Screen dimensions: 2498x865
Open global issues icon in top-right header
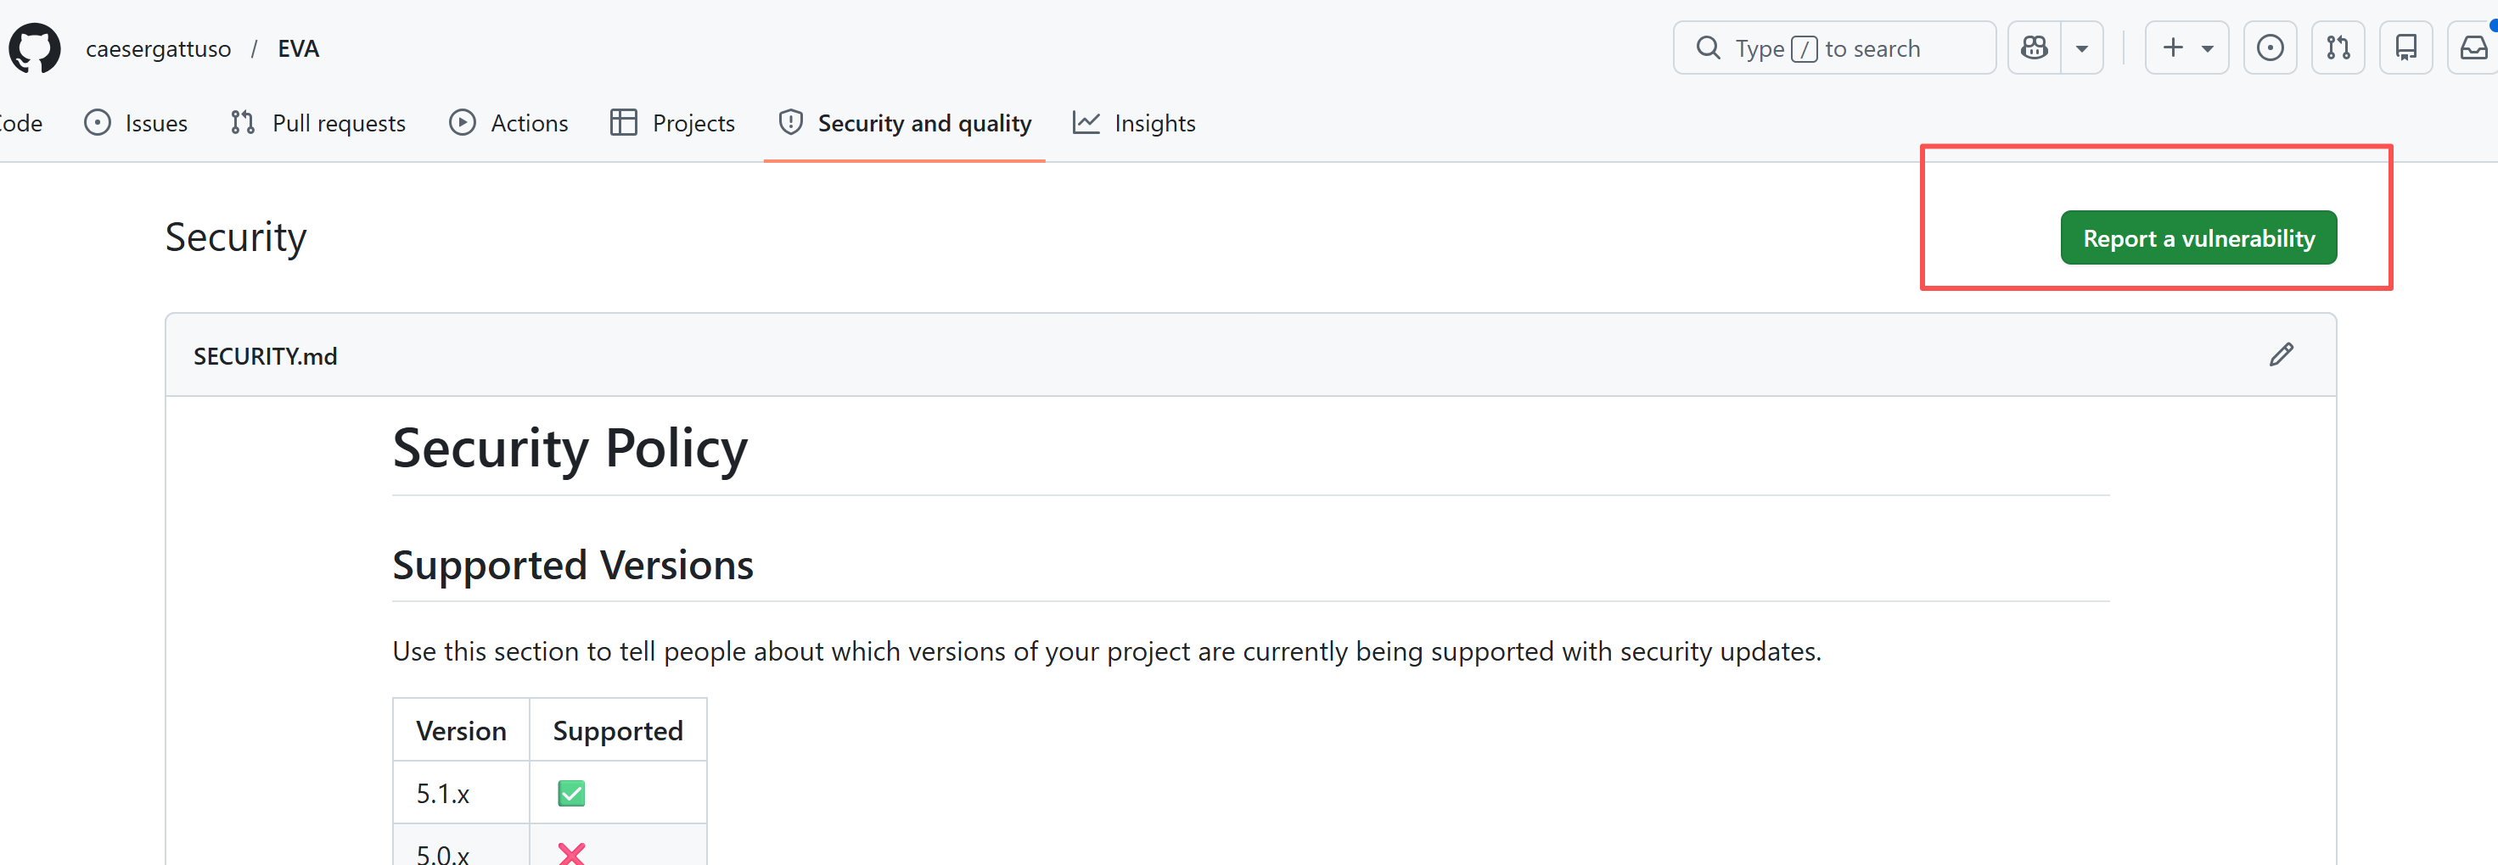2269,48
